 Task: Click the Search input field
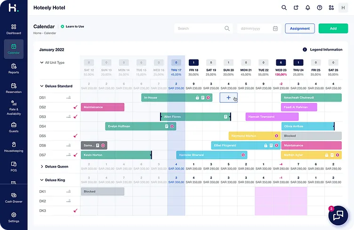coord(203,28)
